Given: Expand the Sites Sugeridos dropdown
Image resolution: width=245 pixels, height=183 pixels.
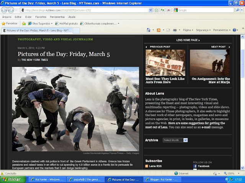Looking at the screenshot, I should tap(52, 24).
